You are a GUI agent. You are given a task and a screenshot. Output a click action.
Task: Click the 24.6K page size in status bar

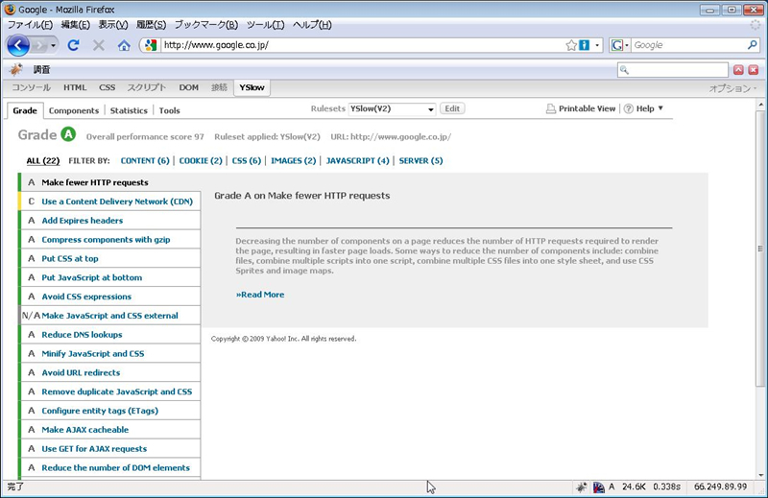(x=634, y=486)
